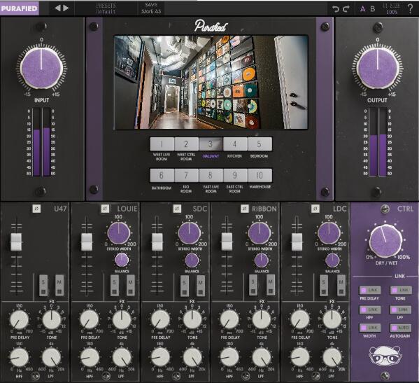Toggle the AUTOGAIN auto switch

point(401,328)
